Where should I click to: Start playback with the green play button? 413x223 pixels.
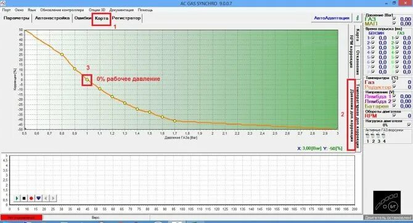(x=17, y=198)
